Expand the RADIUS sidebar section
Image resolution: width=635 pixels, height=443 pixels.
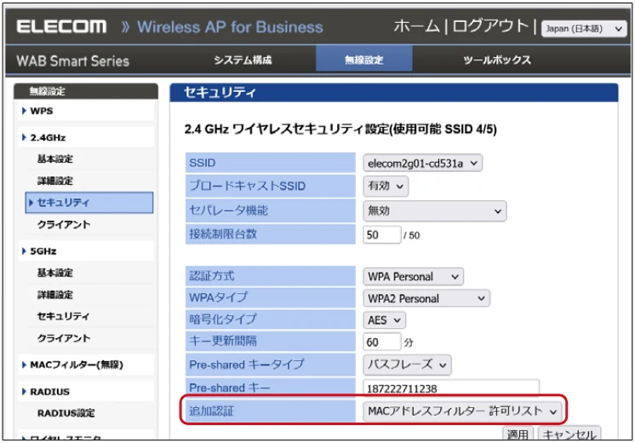[49, 392]
